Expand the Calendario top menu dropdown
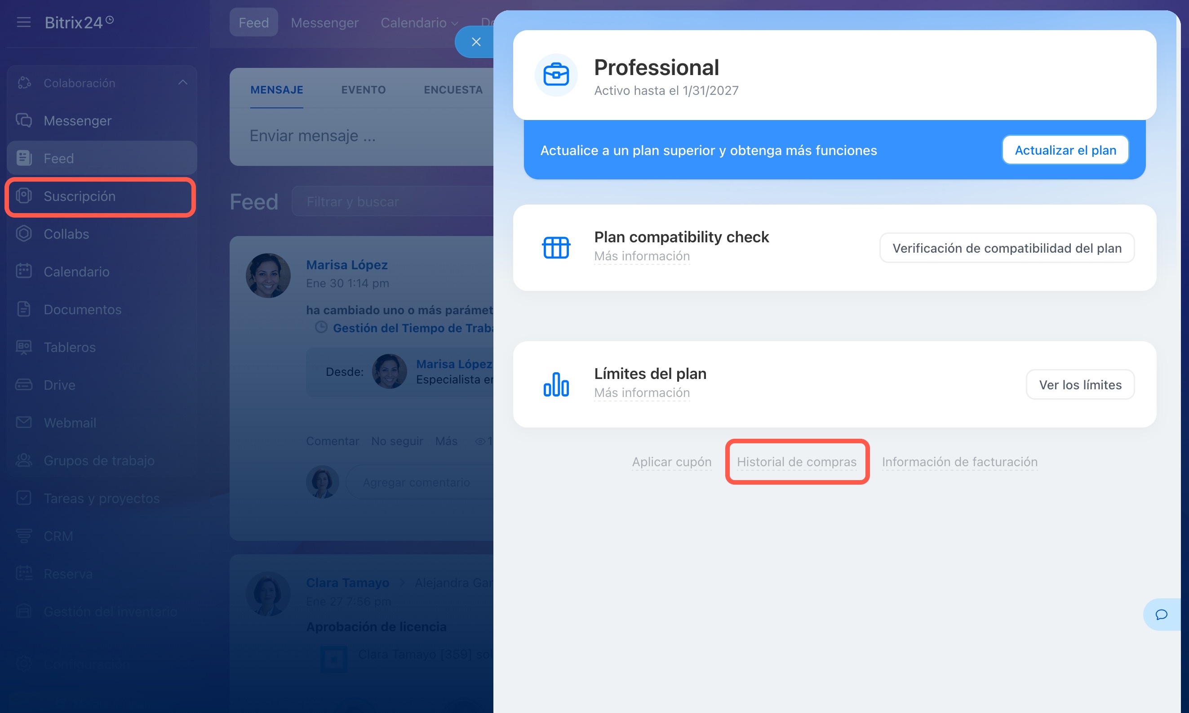 419,22
